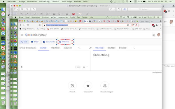The width and height of the screenshot is (175, 109).
Task: Open the Share button in Preview
Action: [34, 9]
